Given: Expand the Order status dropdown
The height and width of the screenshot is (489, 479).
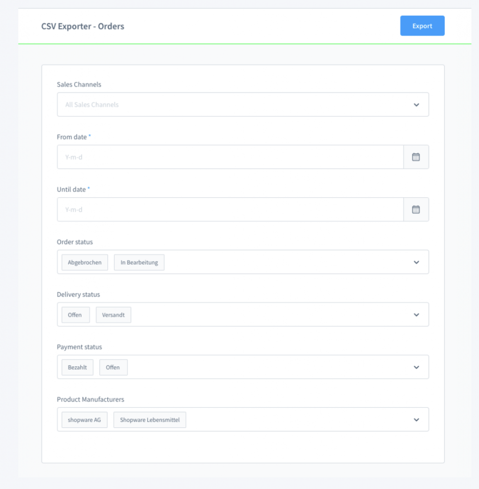Looking at the screenshot, I should 415,262.
